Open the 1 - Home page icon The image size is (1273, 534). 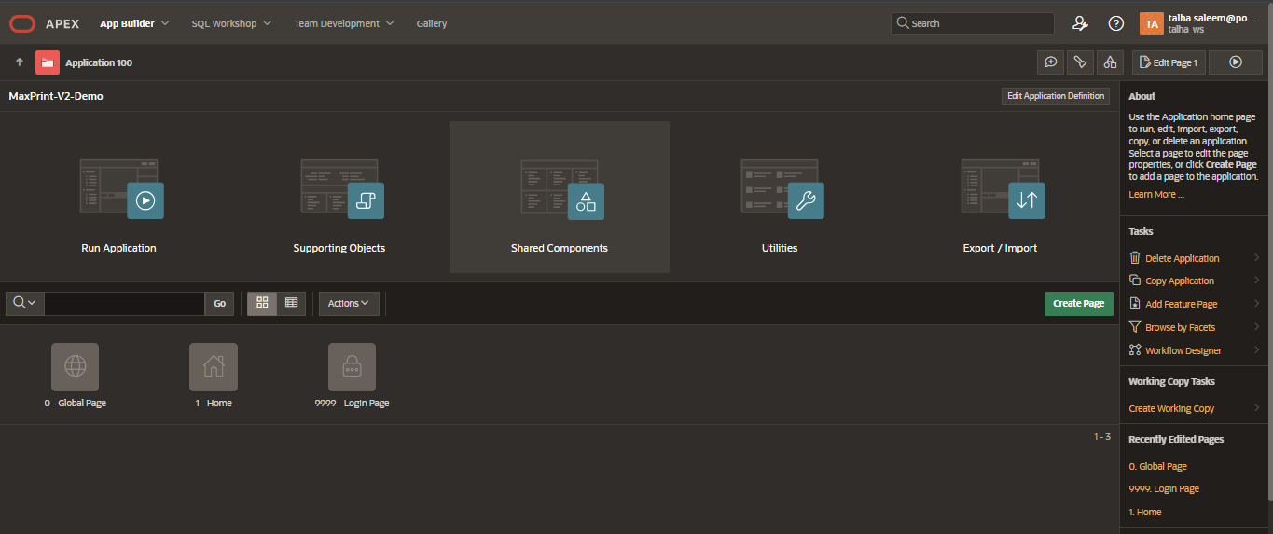point(214,367)
